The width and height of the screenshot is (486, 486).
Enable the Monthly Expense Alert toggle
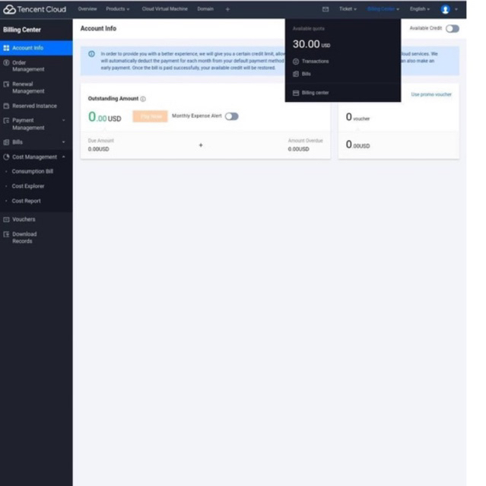click(231, 116)
